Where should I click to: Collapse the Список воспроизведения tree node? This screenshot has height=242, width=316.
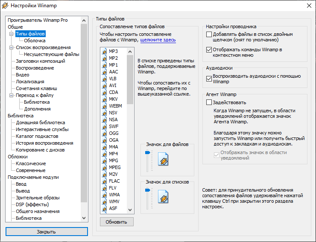[12, 47]
